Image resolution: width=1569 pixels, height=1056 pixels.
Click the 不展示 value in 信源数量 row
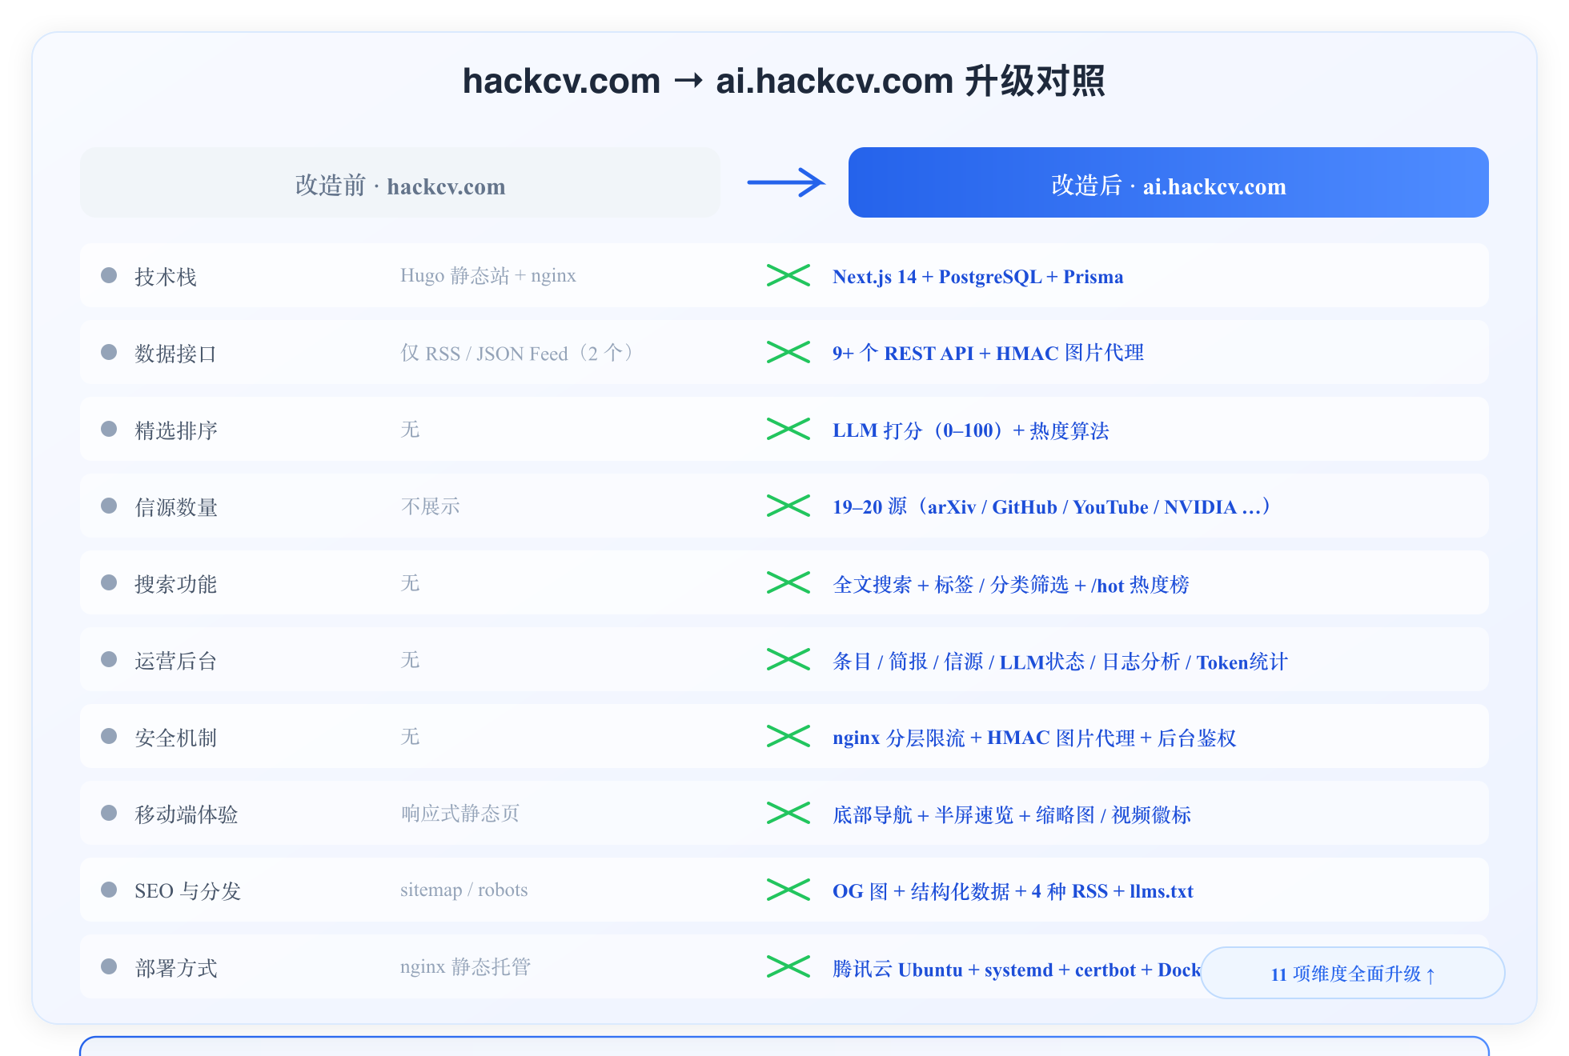click(430, 506)
